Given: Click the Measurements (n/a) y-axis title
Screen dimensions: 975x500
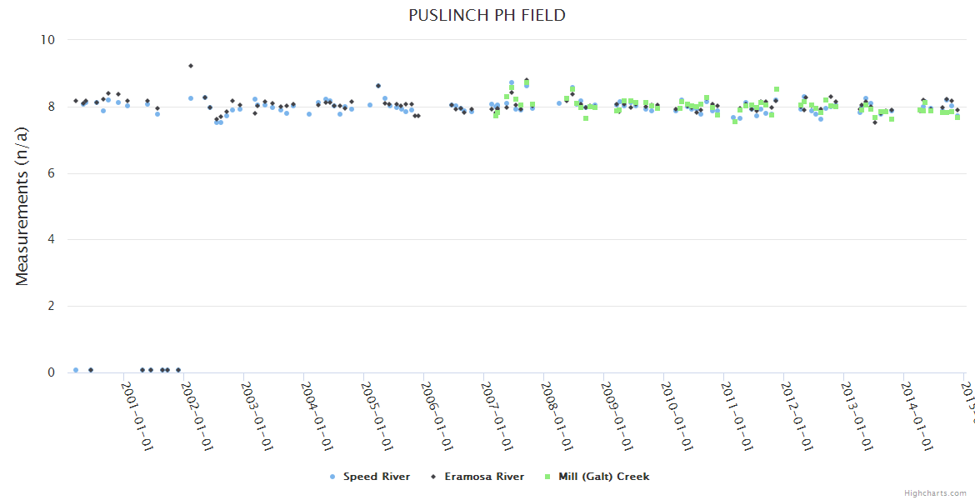Looking at the screenshot, I should coord(22,206).
